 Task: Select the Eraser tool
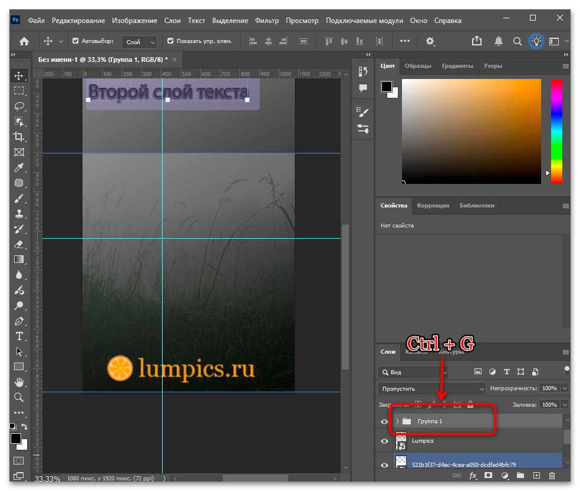point(19,244)
